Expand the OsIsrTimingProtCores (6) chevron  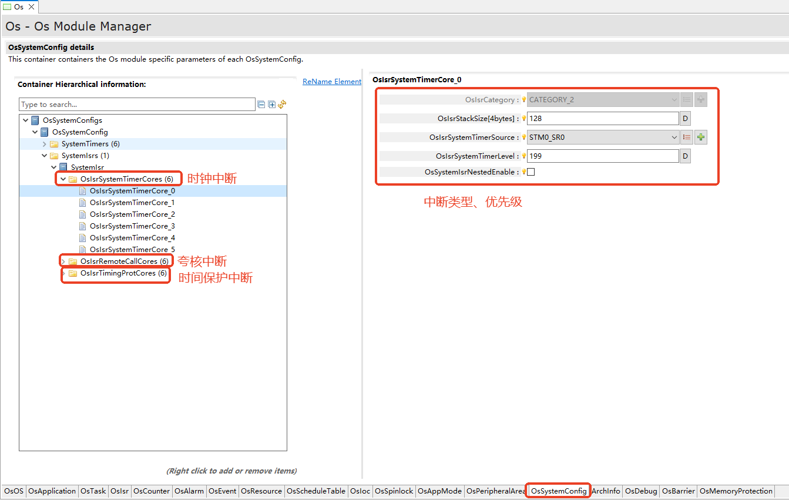(x=63, y=273)
